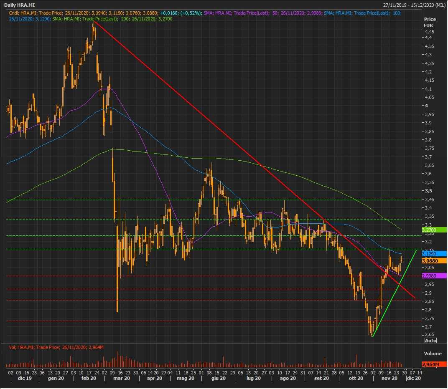
Task: Click the orange 3,0880 last price tag
Action: 434,260
